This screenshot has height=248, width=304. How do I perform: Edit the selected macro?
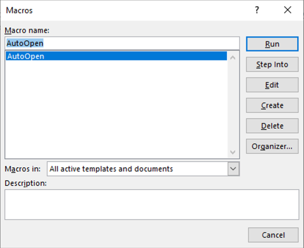coord(272,85)
